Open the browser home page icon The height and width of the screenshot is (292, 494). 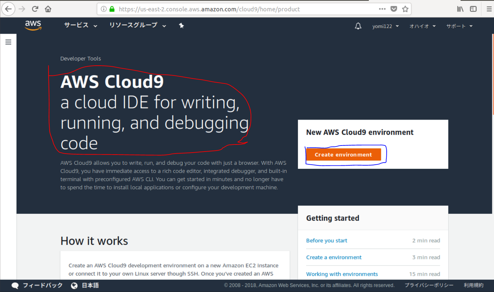point(48,9)
